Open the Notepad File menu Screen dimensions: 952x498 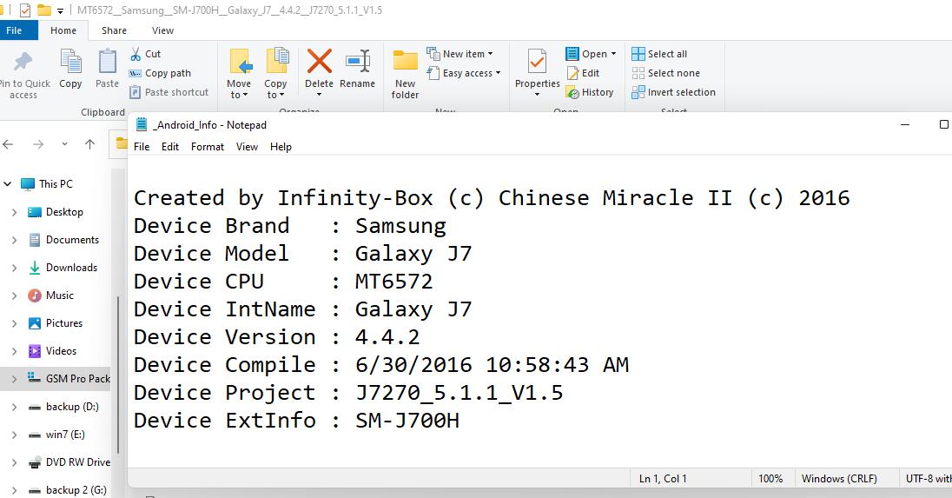[x=142, y=147]
